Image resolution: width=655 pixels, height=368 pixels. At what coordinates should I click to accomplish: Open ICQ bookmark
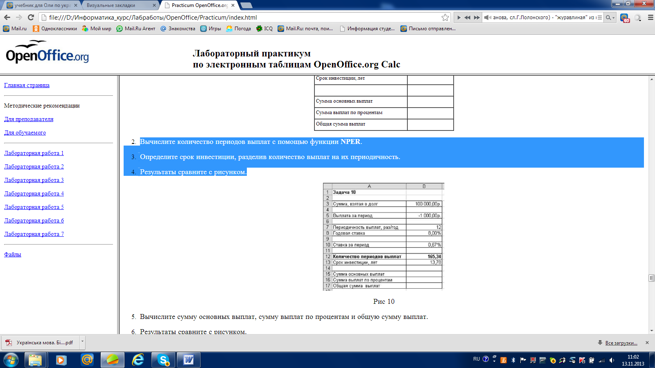[x=264, y=29]
